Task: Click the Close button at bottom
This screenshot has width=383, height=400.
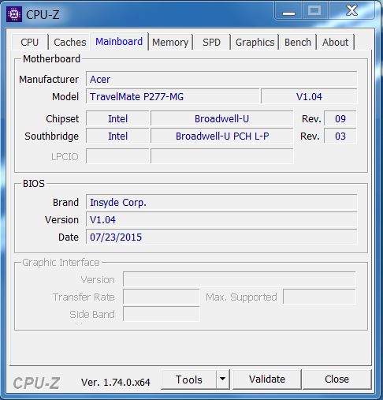Action: (x=337, y=379)
